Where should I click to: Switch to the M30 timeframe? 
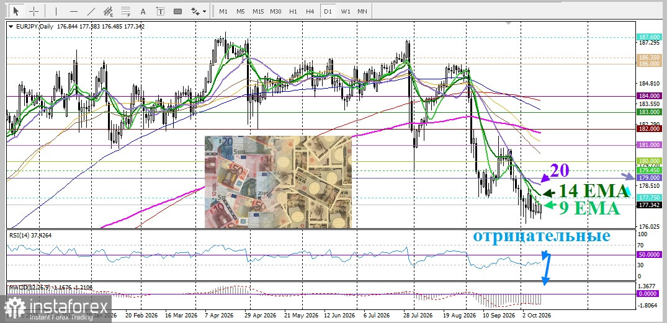tap(275, 12)
